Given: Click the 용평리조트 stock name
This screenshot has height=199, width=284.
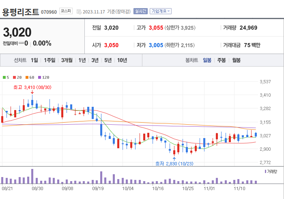Looking at the screenshot, I should coord(20,12).
